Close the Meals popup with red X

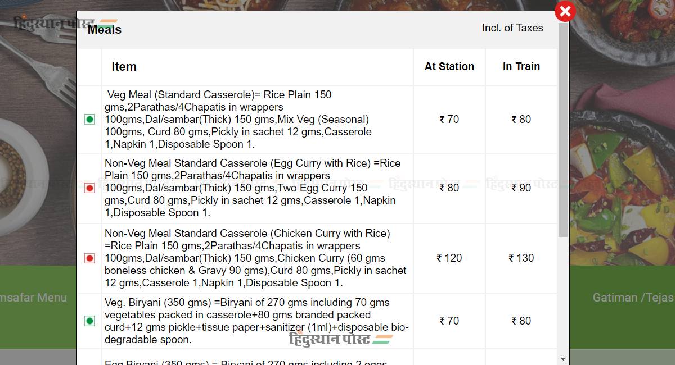[565, 11]
